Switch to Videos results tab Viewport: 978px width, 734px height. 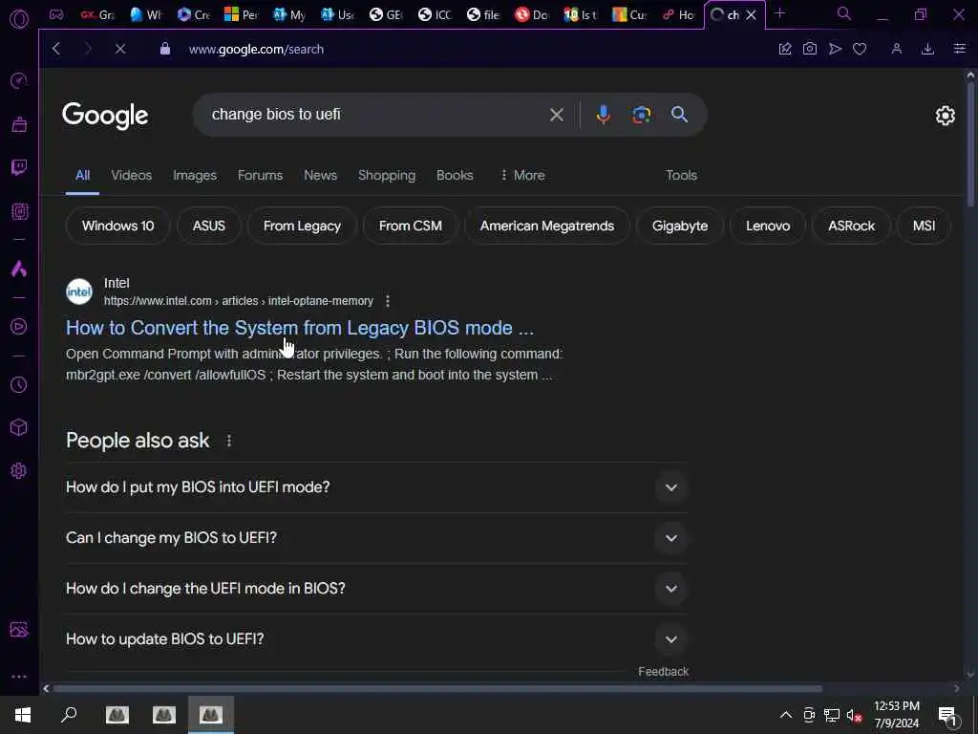point(131,176)
